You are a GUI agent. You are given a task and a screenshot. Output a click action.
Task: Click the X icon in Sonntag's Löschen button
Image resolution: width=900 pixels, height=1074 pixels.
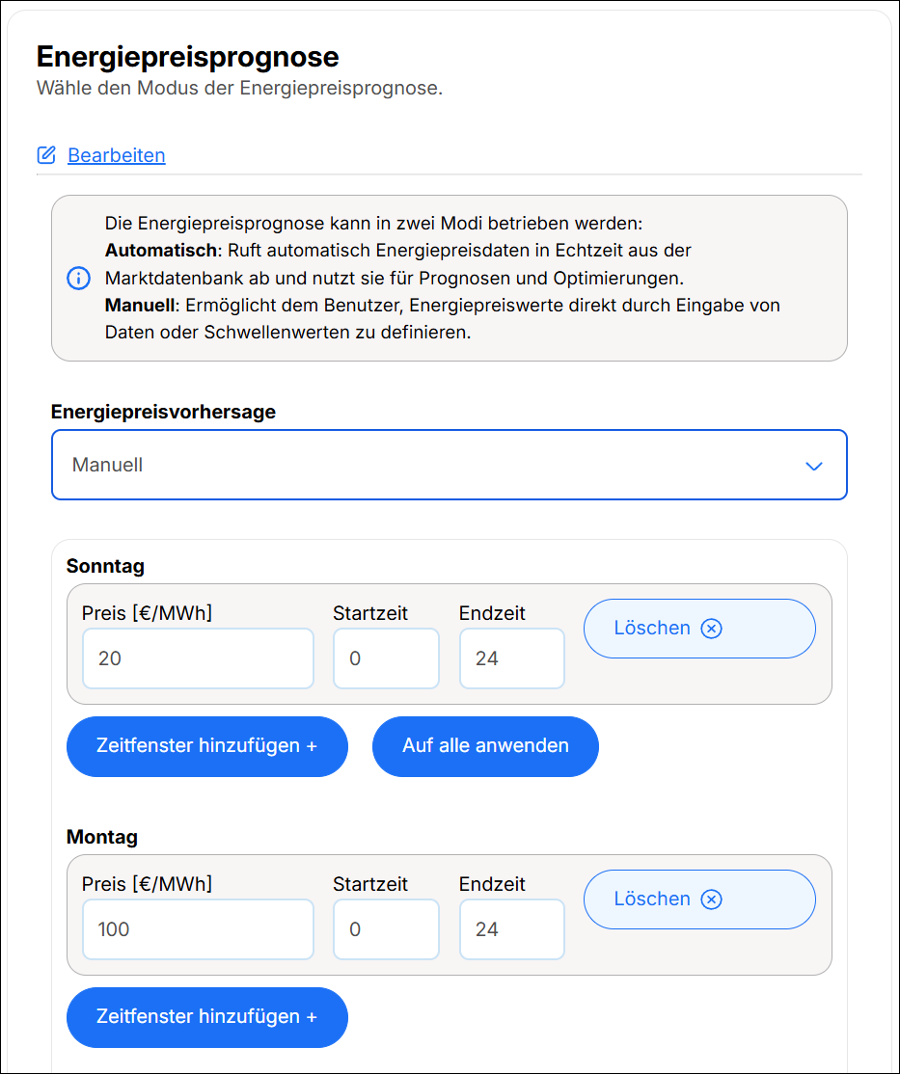coord(711,629)
